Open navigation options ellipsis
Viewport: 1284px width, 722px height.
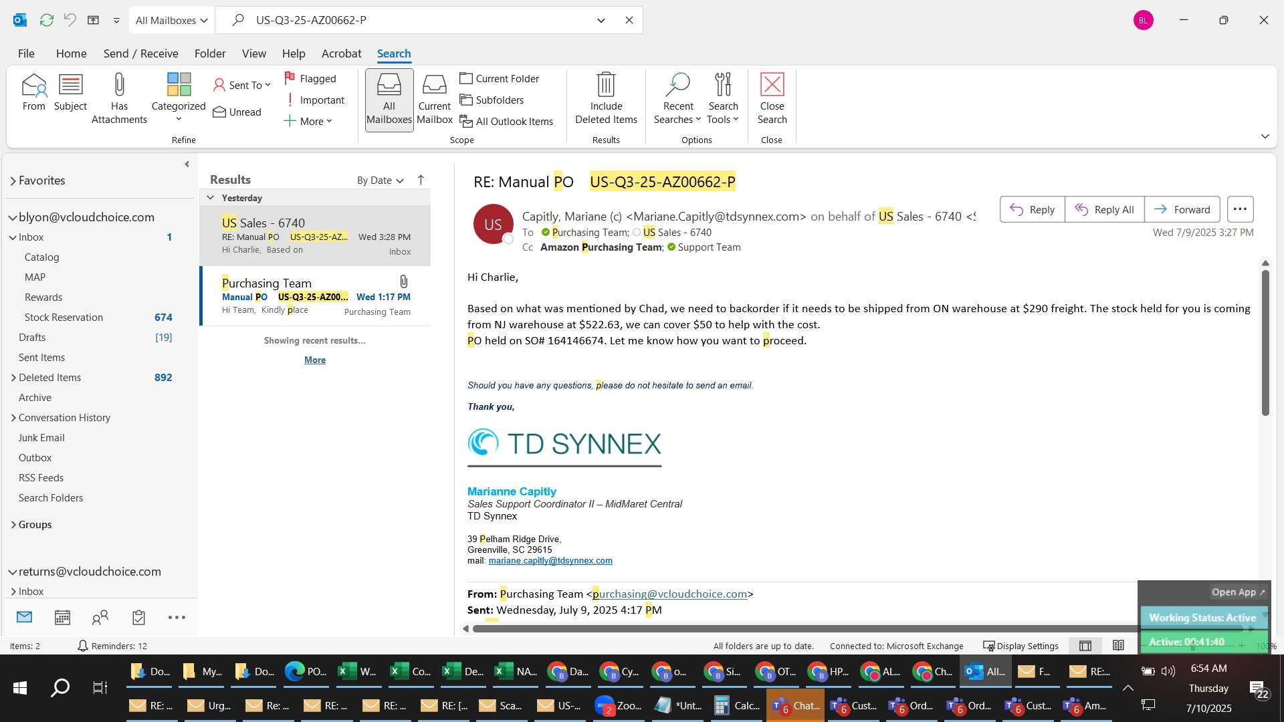pos(177,617)
